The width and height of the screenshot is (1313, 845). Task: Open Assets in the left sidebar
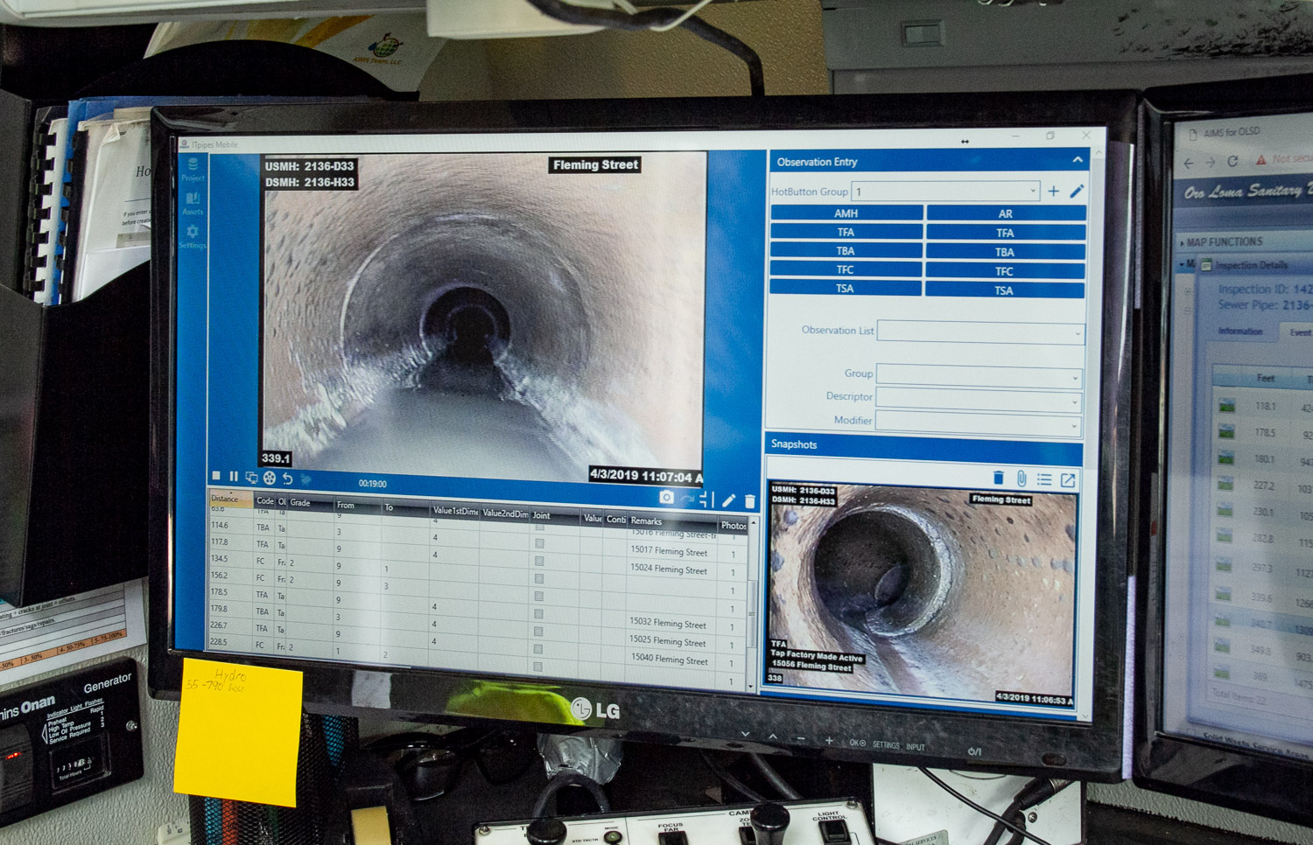pyautogui.click(x=193, y=204)
